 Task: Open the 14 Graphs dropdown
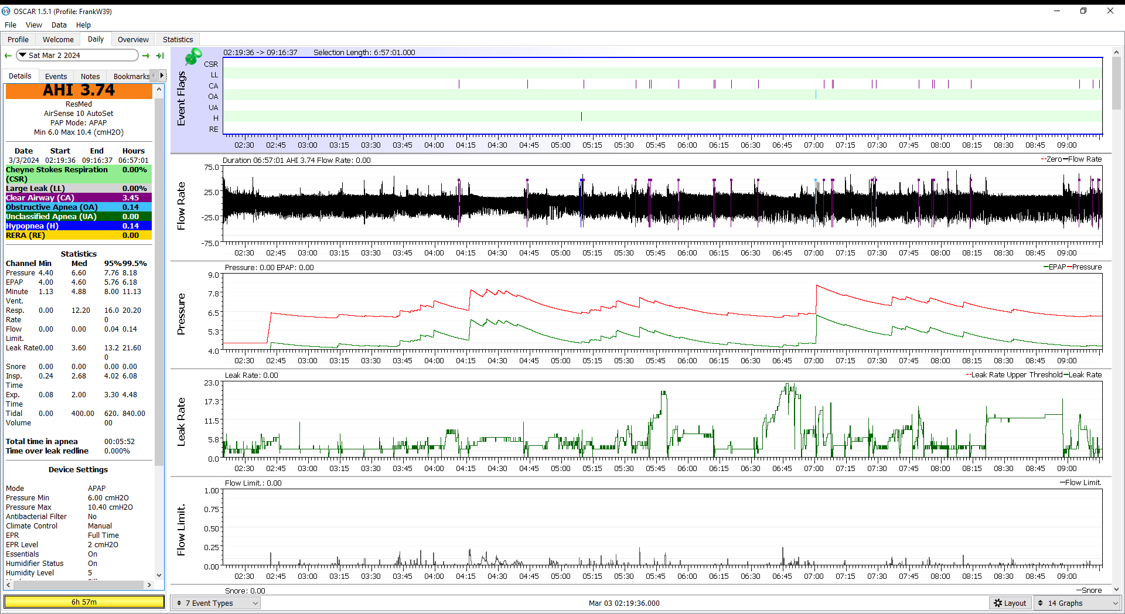coord(1077,603)
